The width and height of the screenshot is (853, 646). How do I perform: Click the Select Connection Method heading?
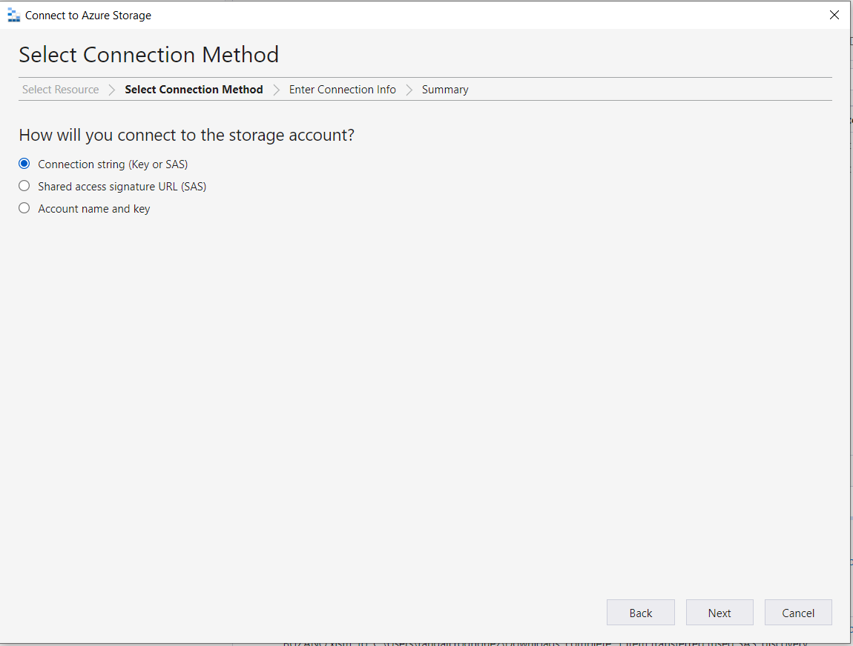(148, 55)
